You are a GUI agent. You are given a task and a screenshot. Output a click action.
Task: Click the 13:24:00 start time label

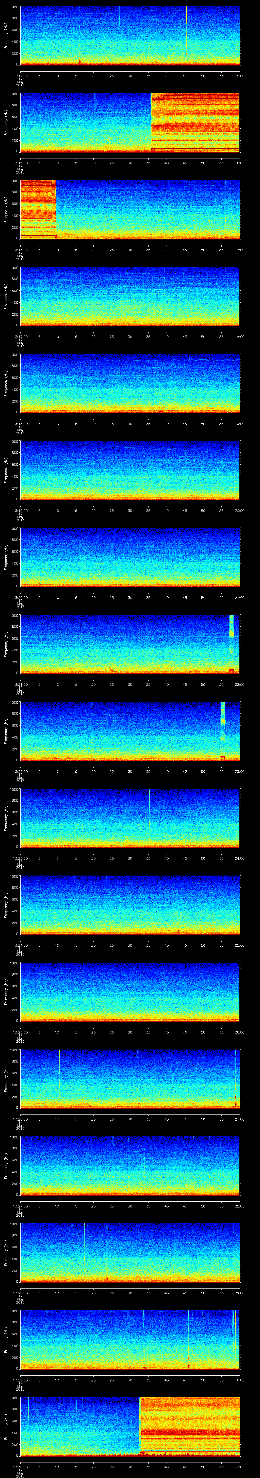coord(20,946)
